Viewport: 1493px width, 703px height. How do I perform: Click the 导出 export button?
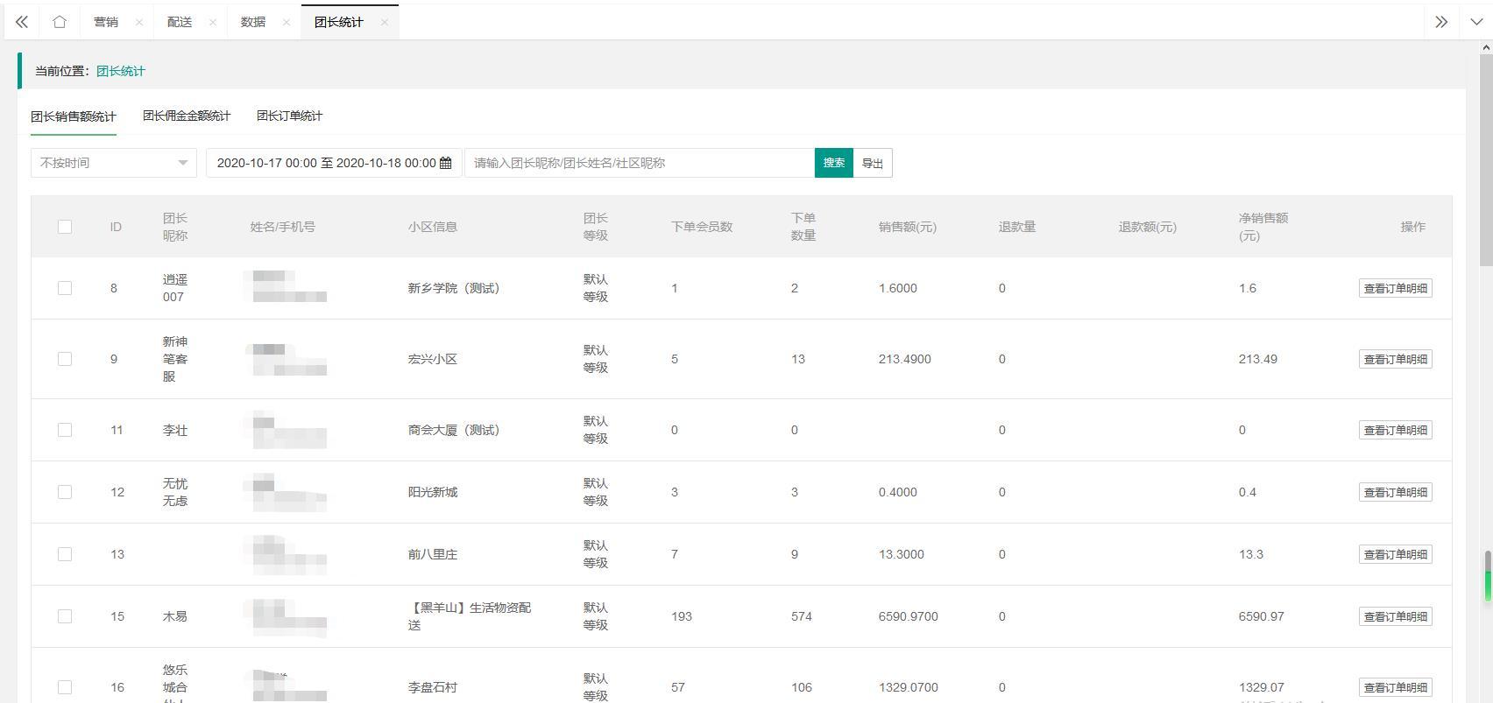tap(873, 163)
